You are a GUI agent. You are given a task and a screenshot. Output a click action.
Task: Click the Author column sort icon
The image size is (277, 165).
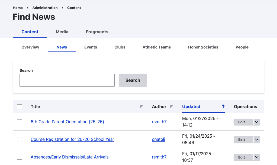pyautogui.click(x=171, y=106)
